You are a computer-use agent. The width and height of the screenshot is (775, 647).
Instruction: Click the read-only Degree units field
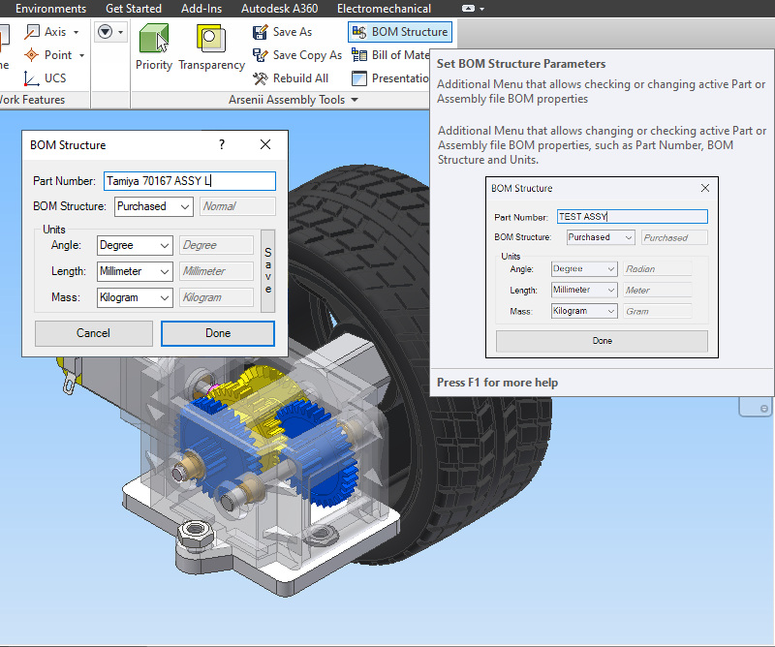point(216,245)
